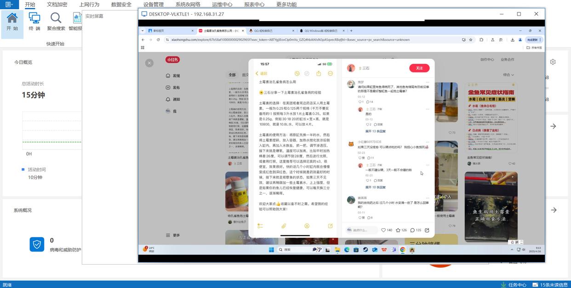Screen dimensions: 571x288
Task: Click the remote browser back arrow
Action: coord(143,40)
